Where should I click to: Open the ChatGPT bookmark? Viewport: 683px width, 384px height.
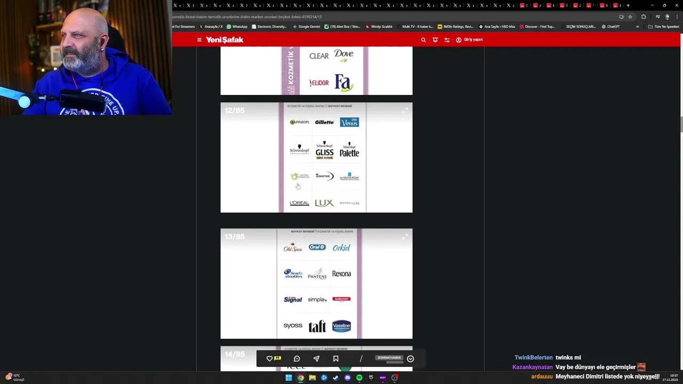tap(610, 27)
